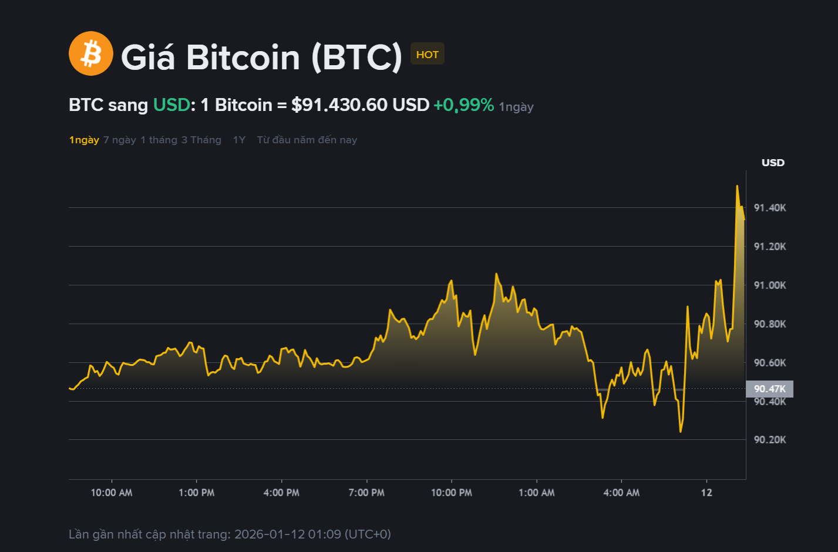Click the Giá Bitcoin (BTC) heading
This screenshot has height=552, width=838.
tap(261, 57)
